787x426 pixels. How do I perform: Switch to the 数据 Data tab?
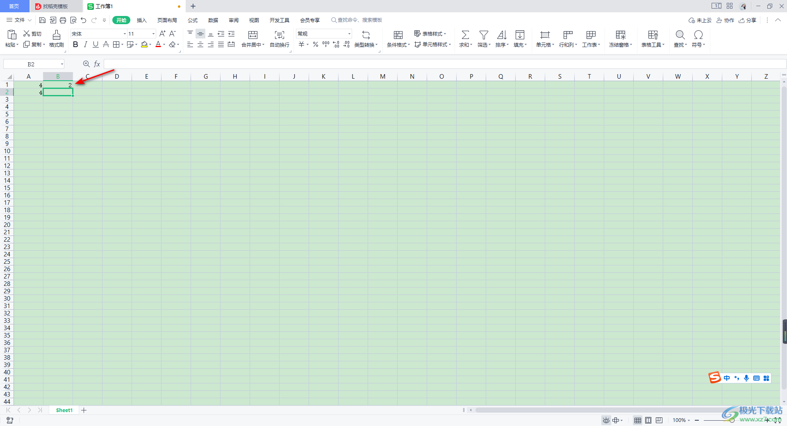213,20
